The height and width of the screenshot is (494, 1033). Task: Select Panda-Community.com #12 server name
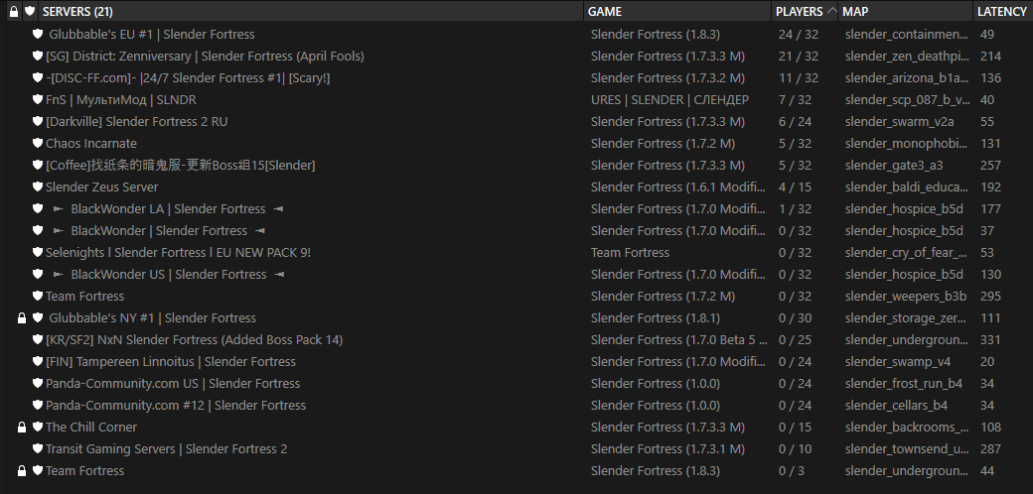click(x=175, y=405)
